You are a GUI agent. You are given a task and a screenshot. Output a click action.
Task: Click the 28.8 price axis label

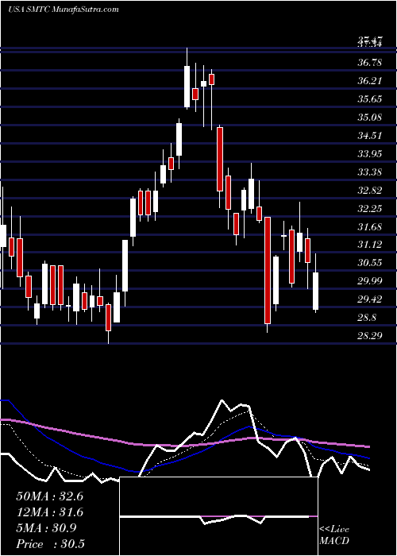(x=367, y=318)
